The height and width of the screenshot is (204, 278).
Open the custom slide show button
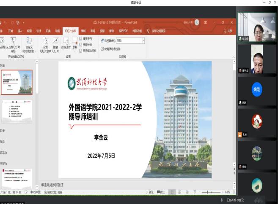(29, 45)
